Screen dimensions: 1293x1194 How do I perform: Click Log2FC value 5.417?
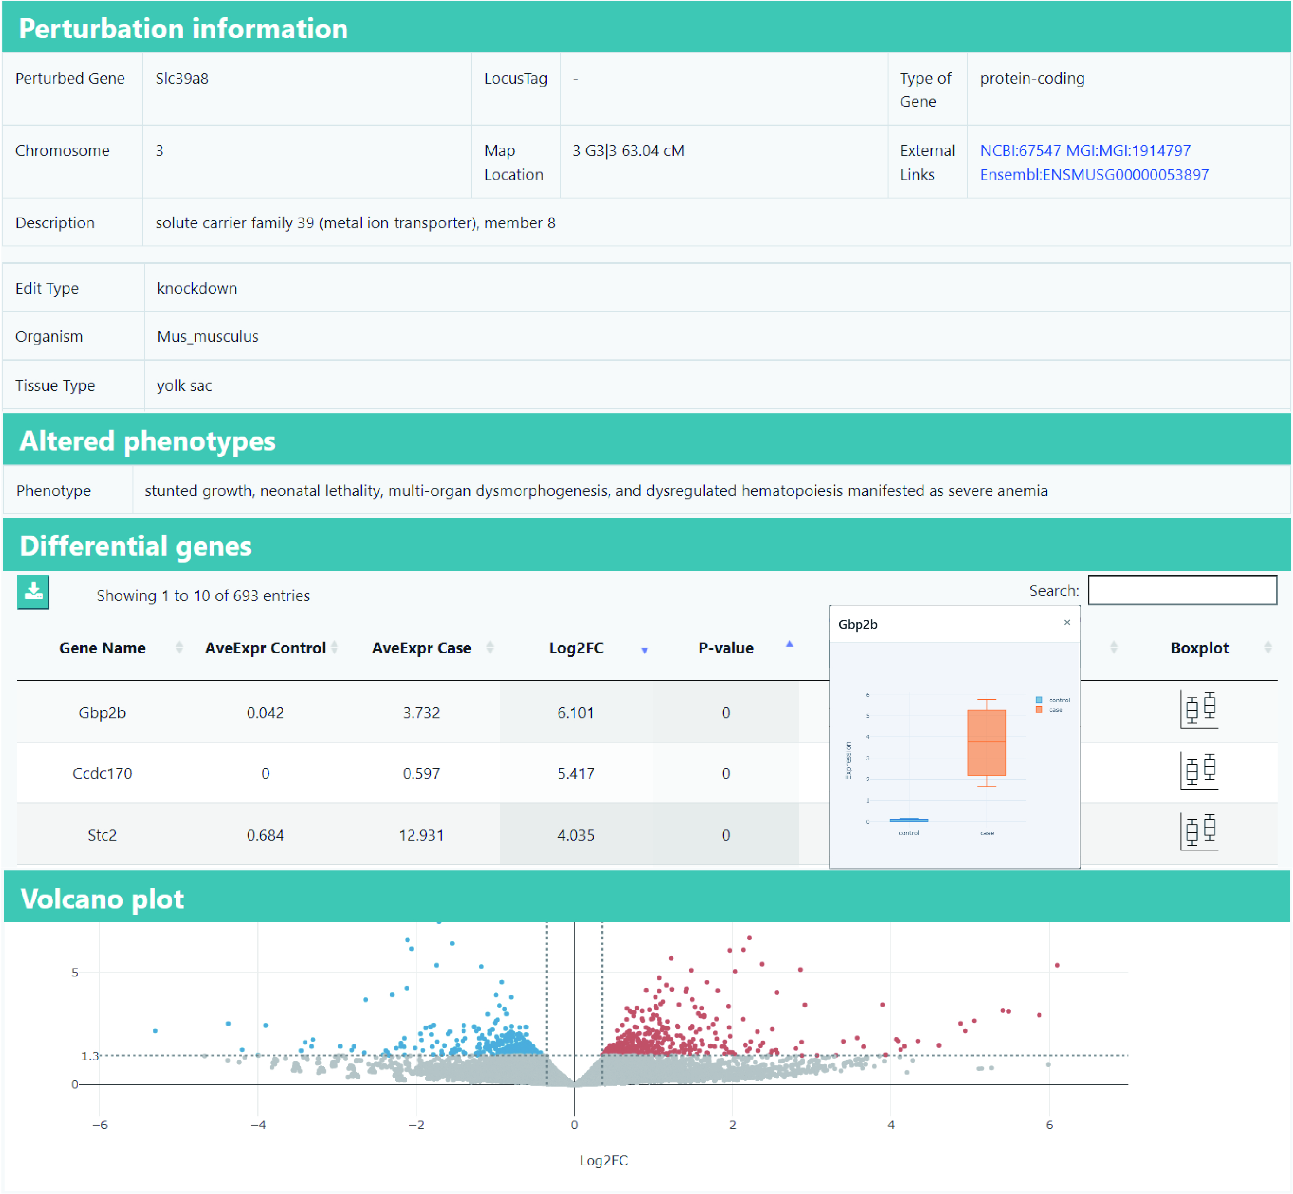coord(576,773)
